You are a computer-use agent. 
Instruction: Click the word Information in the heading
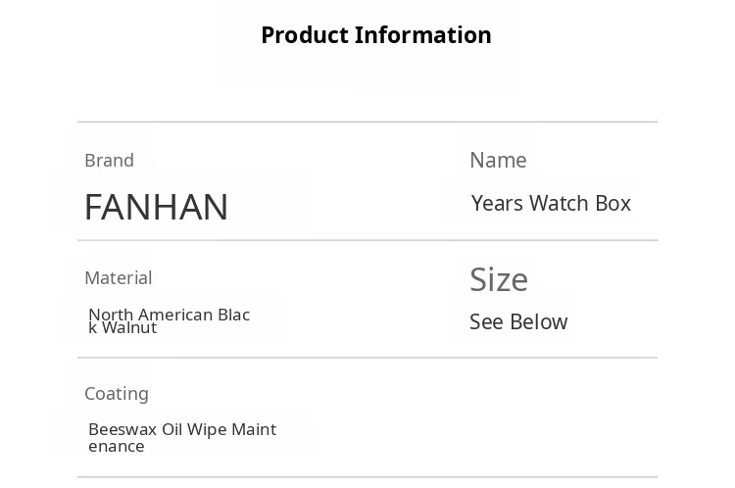423,35
